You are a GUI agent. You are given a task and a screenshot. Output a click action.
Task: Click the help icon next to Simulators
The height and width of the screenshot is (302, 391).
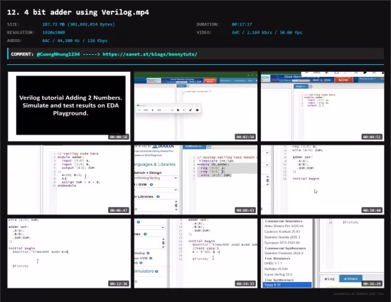156,271
